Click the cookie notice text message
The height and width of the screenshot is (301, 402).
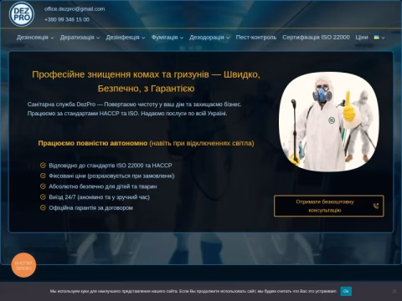[x=193, y=291]
